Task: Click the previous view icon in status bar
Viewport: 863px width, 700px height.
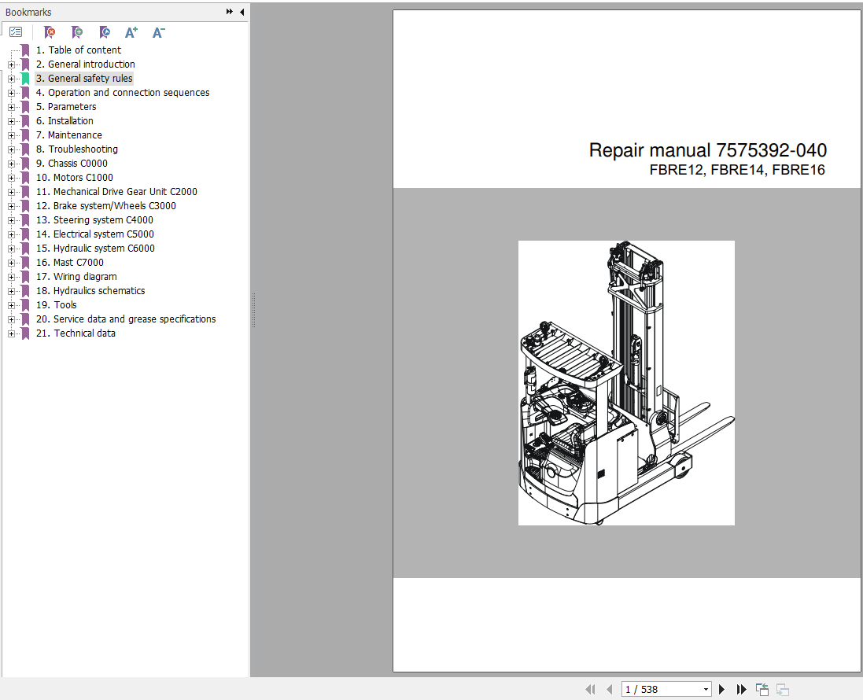Action: coord(762,689)
